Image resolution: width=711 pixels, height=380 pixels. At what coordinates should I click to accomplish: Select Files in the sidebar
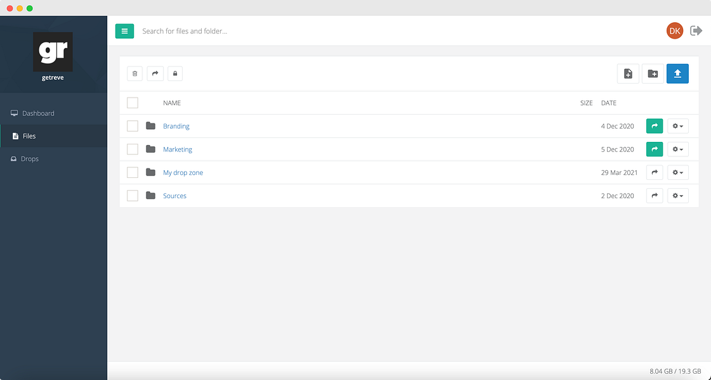(53, 136)
